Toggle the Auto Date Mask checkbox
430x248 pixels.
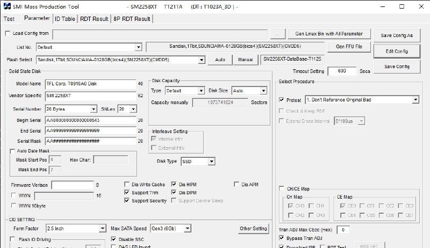[13, 151]
